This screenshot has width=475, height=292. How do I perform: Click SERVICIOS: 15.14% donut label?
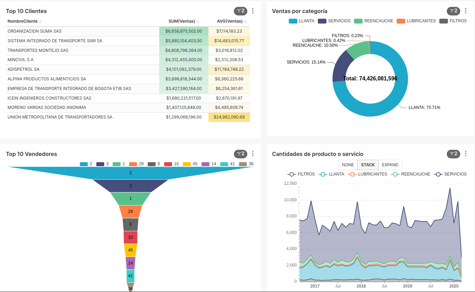(x=306, y=62)
